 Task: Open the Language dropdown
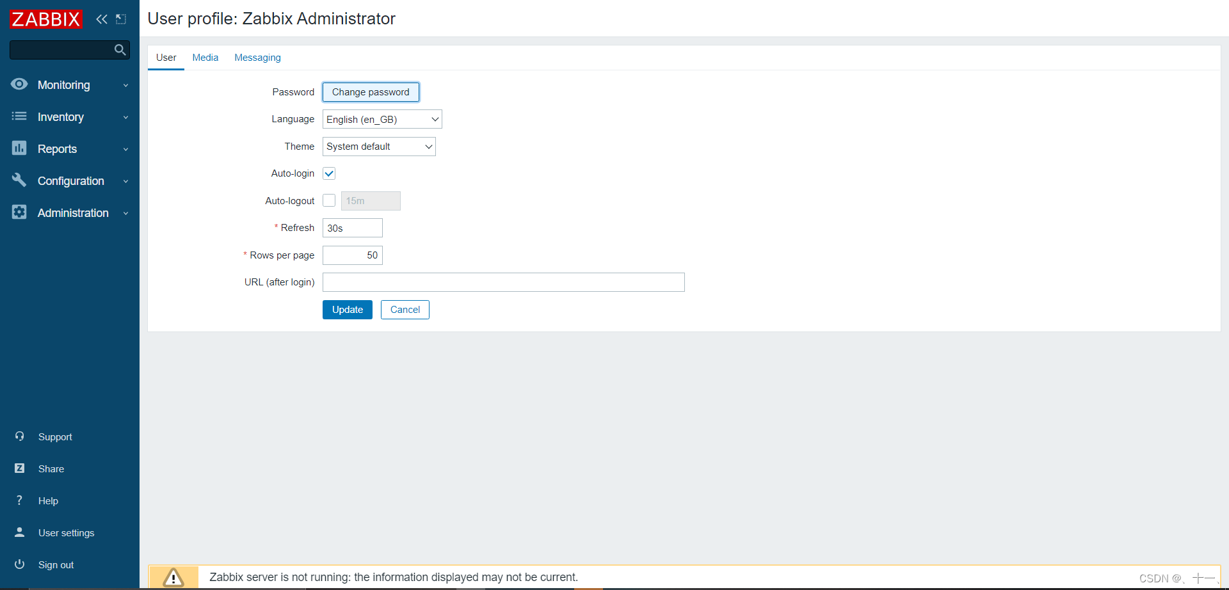click(382, 119)
